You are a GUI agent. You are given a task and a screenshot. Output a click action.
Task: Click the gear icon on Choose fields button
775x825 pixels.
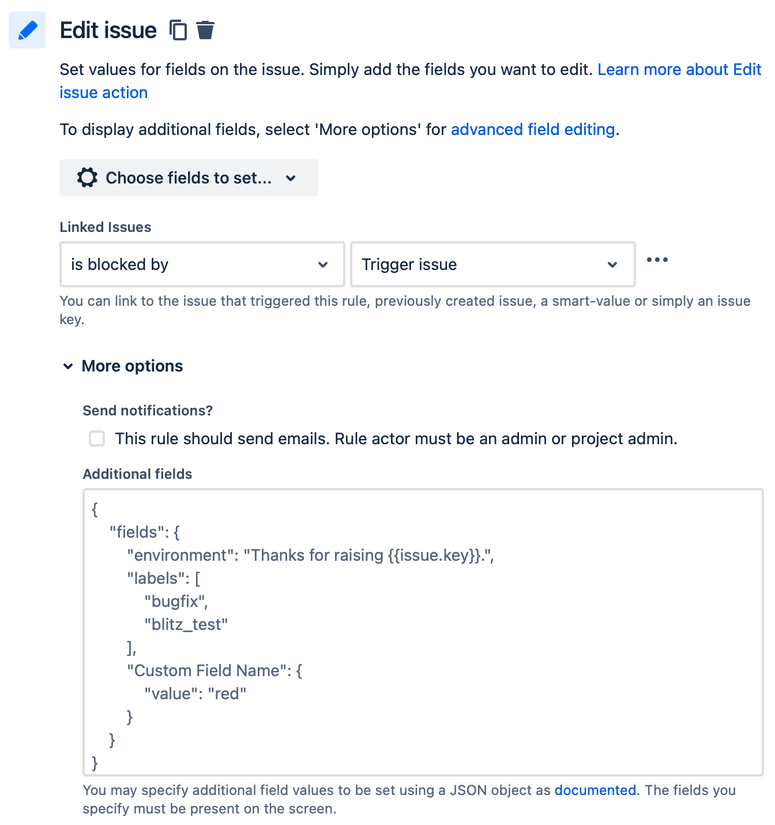tap(86, 178)
